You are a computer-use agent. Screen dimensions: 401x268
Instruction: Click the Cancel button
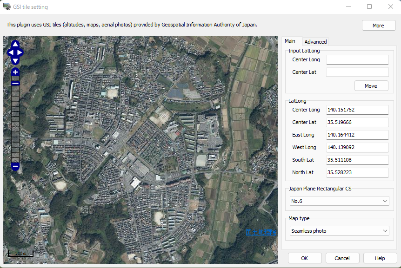coord(342,258)
